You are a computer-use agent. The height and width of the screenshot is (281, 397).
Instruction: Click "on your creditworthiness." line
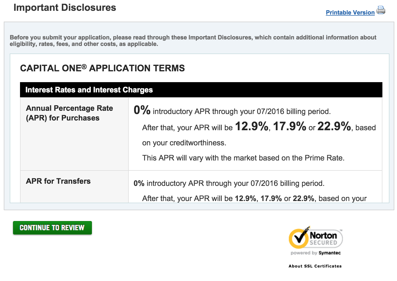coord(184,143)
